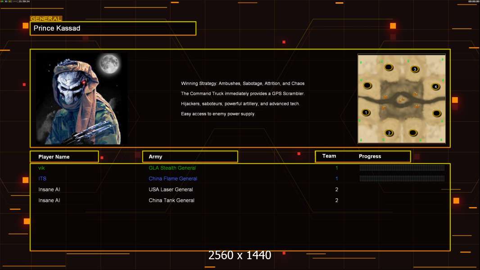Pick the empty start slot left of position 3
Screen dimensions: 480x270
tap(389, 67)
